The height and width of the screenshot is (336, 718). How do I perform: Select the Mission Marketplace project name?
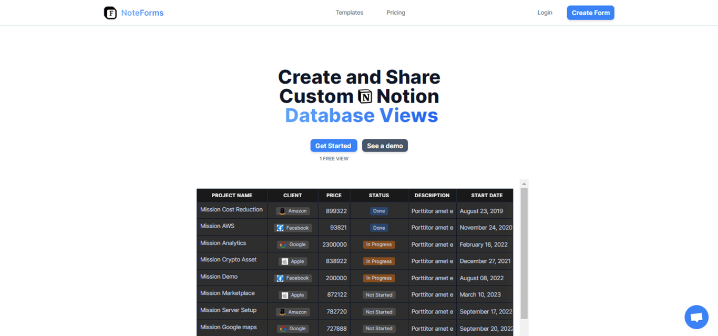pyautogui.click(x=227, y=293)
